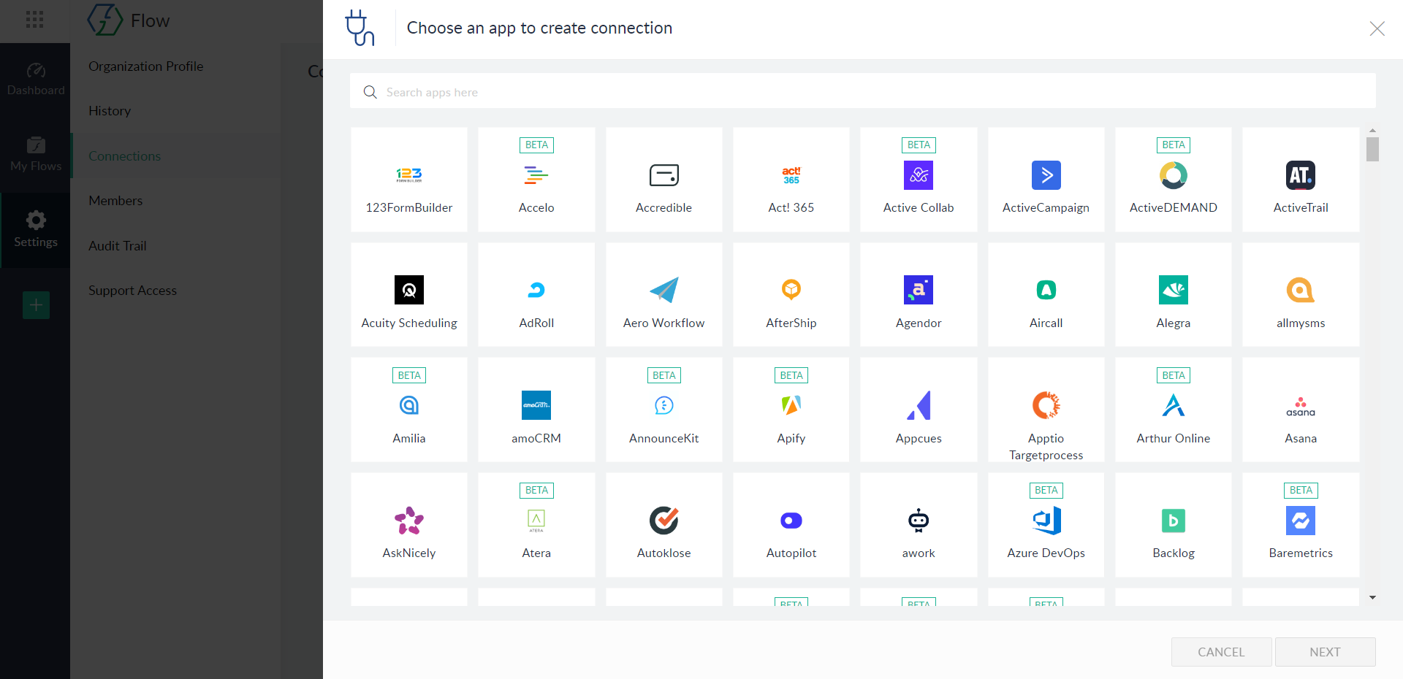Viewport: 1403px width, 679px height.
Task: Pick the Autoklose app icon
Action: [664, 521]
